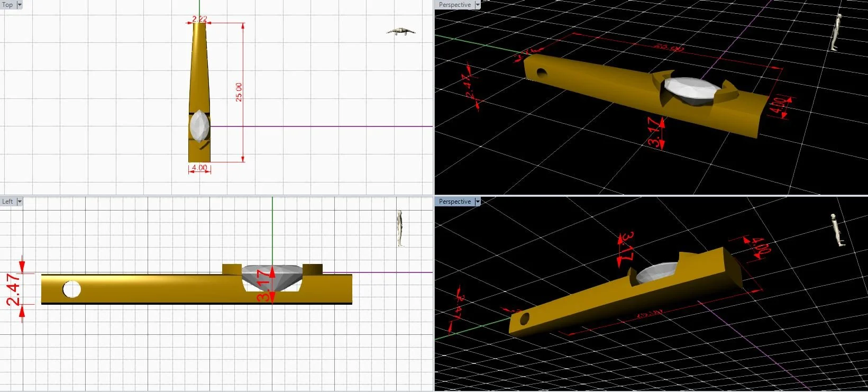Select the 2.47 dimension in lower Perspective view
Viewport: 868px width, 392px height.
[x=460, y=307]
